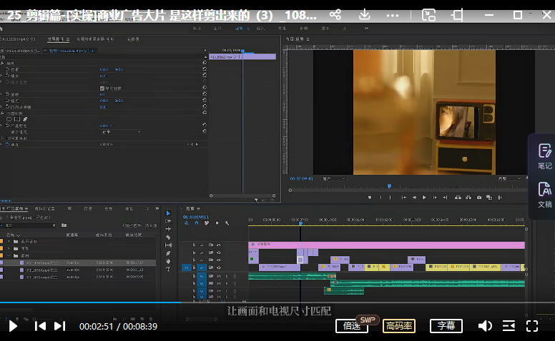Viewport: 555px width, 341px height.
Task: Seek on the video progress bar
Action: 286,302
